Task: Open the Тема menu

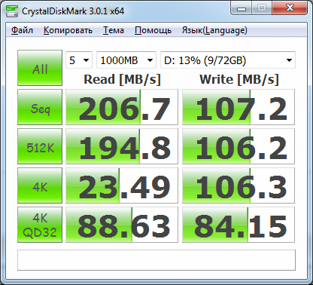Action: [114, 30]
